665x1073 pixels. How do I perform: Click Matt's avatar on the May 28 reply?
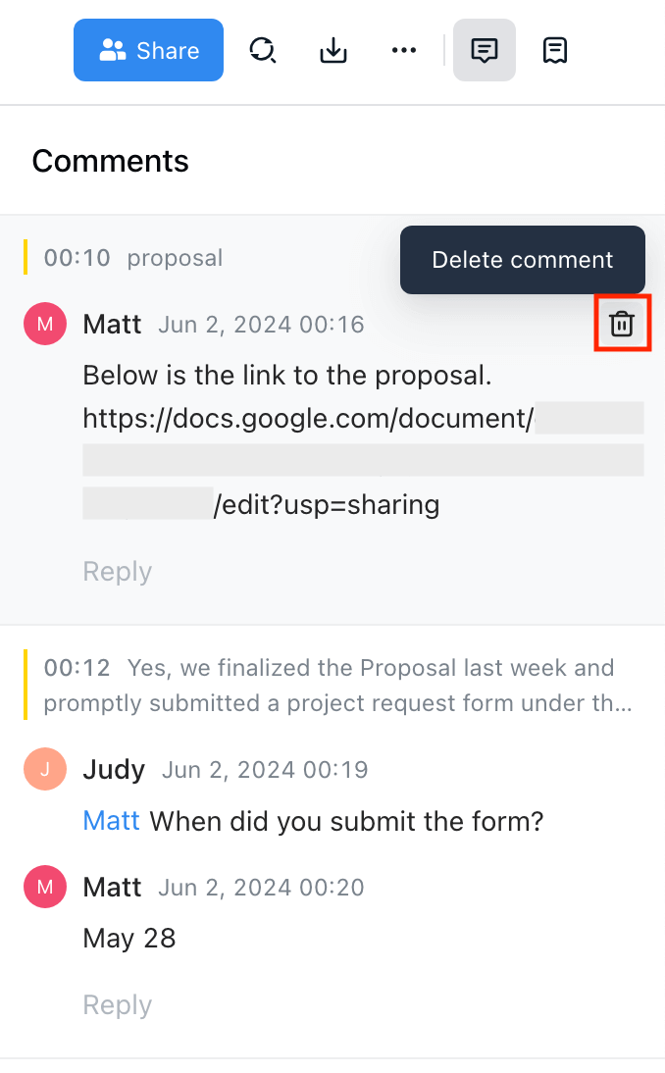coord(44,888)
